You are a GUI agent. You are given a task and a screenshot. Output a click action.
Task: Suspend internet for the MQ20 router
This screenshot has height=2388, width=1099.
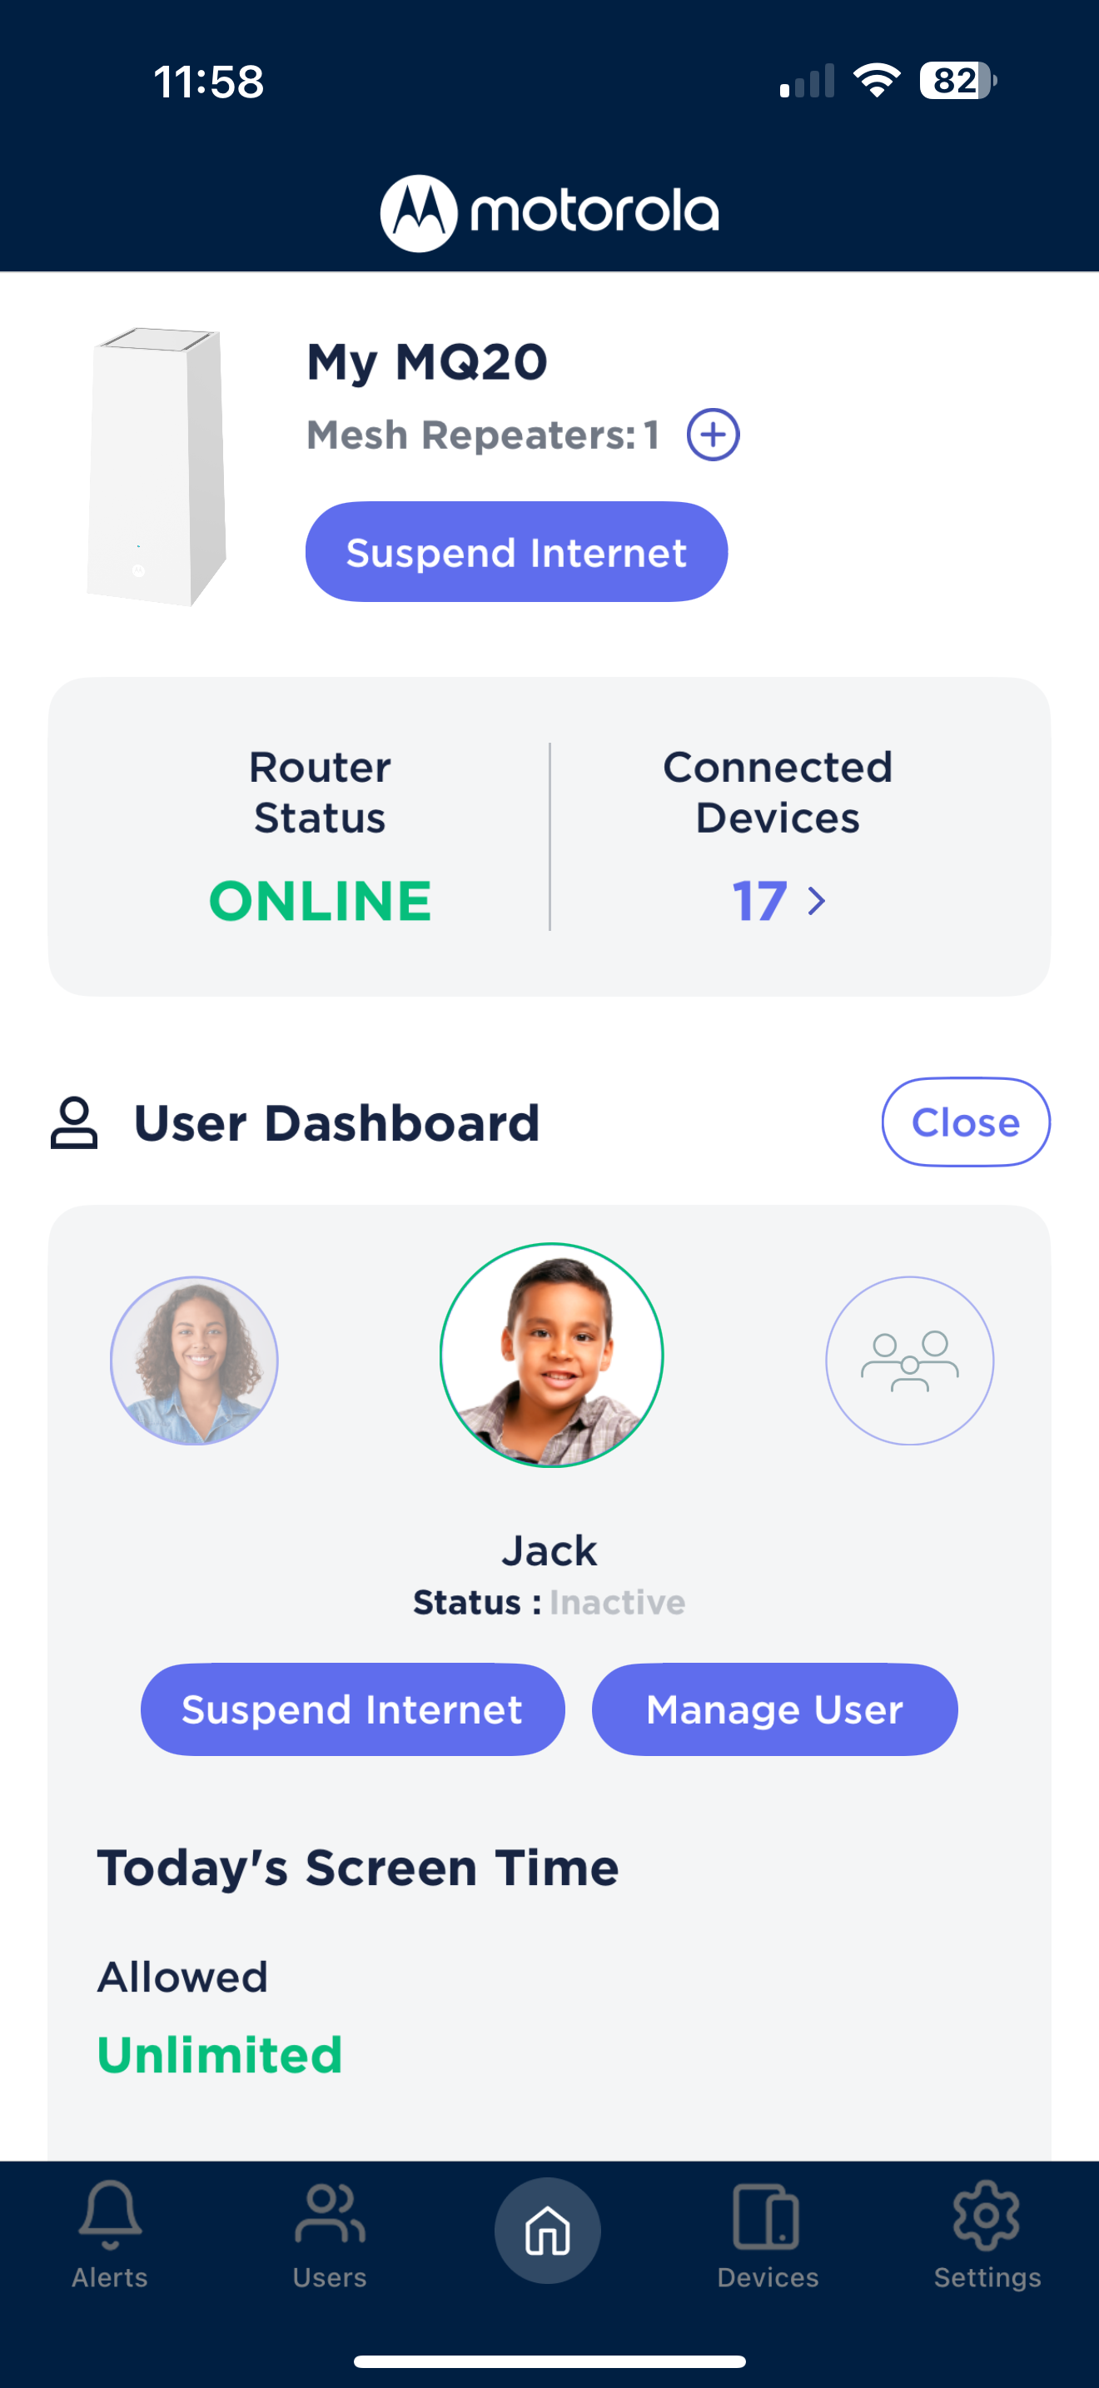(516, 551)
